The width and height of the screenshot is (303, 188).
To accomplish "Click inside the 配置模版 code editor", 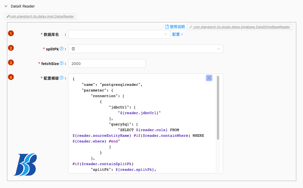I will pos(145,124).
